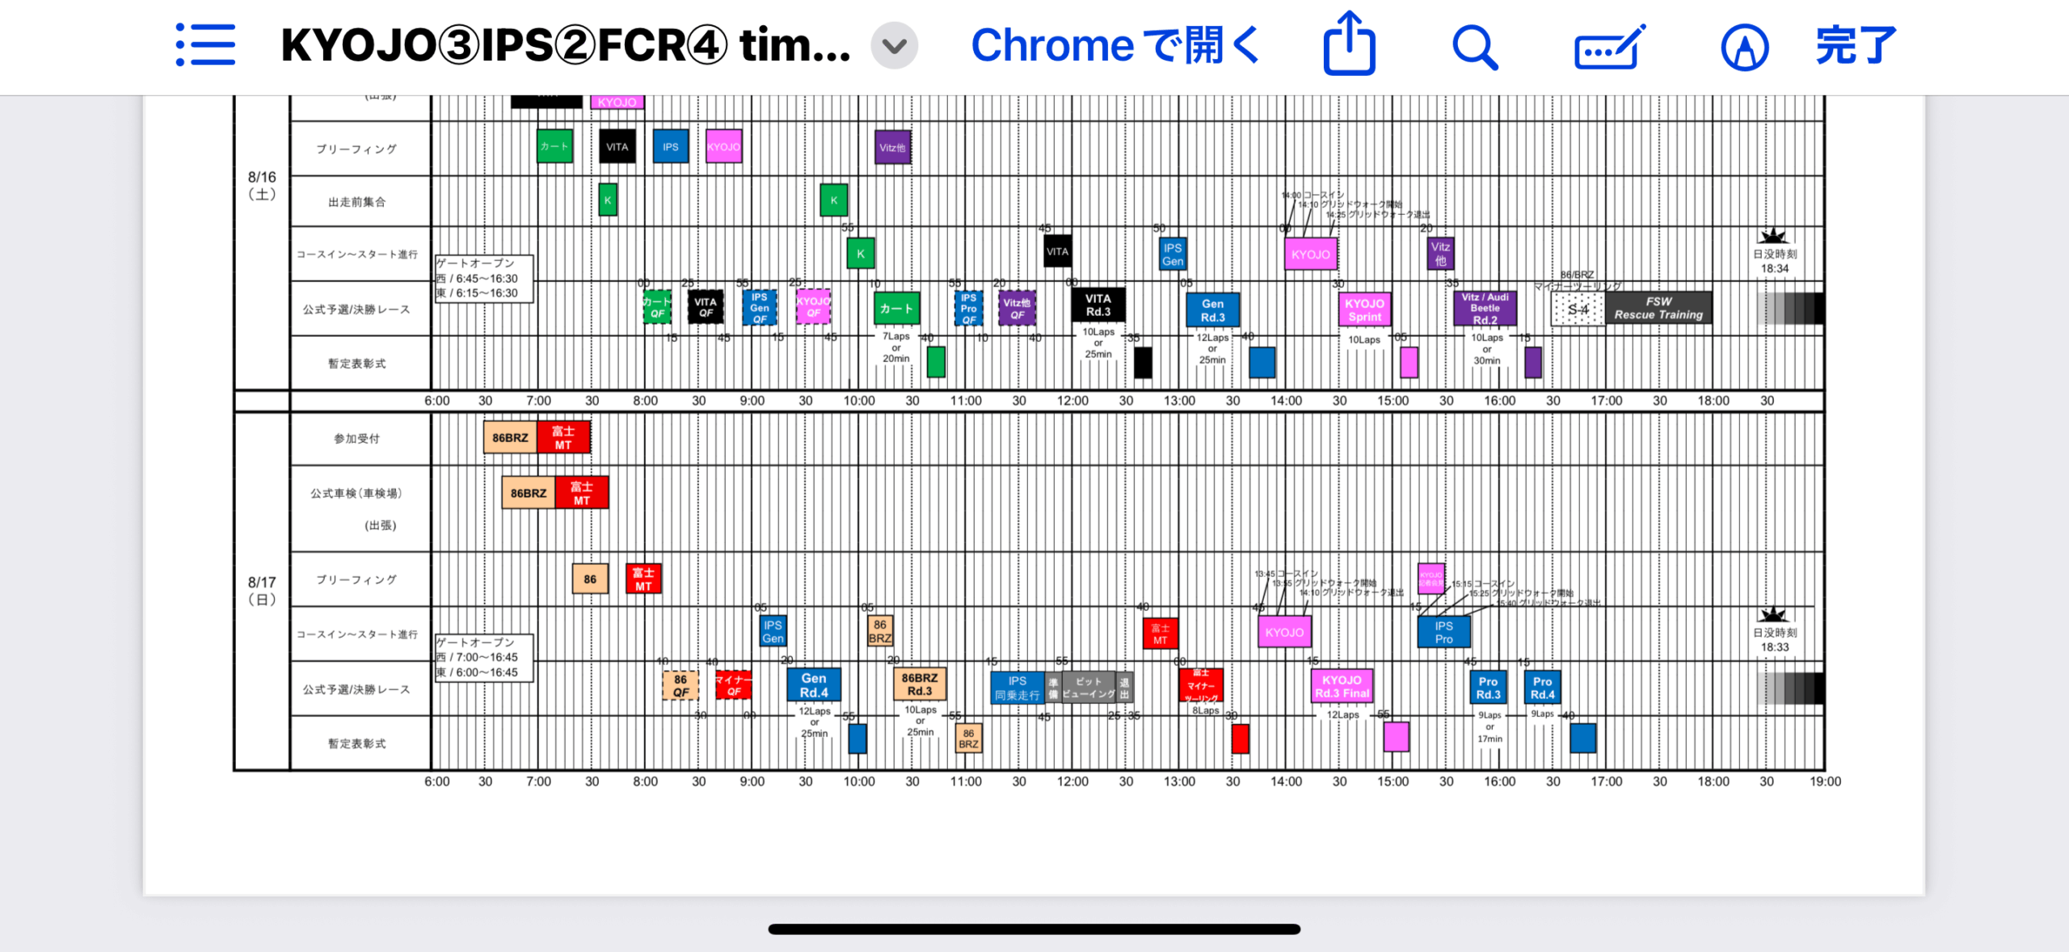Click the 'S-4' dotted block
Screen dimensions: 2069x952
coord(1578,309)
